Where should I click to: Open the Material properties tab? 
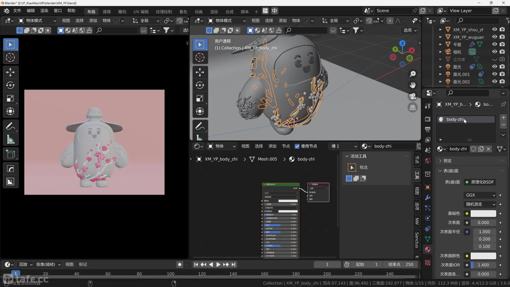428,249
